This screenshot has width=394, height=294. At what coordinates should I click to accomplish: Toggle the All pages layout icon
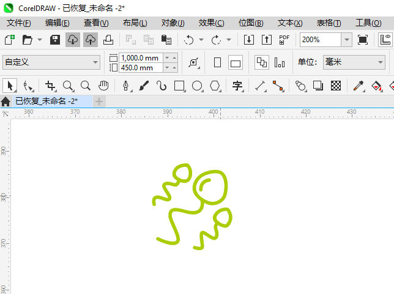click(262, 62)
